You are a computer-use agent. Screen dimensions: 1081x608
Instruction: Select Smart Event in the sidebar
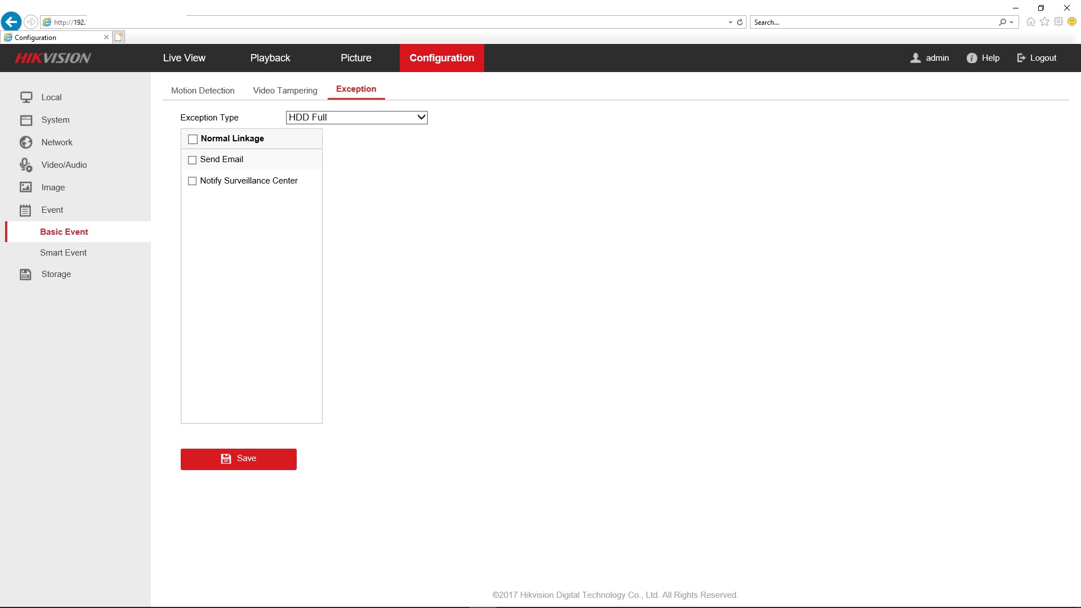[x=63, y=253]
